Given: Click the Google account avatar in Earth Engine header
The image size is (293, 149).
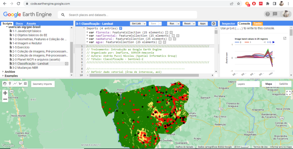Looking at the screenshot, I should (x=286, y=14).
